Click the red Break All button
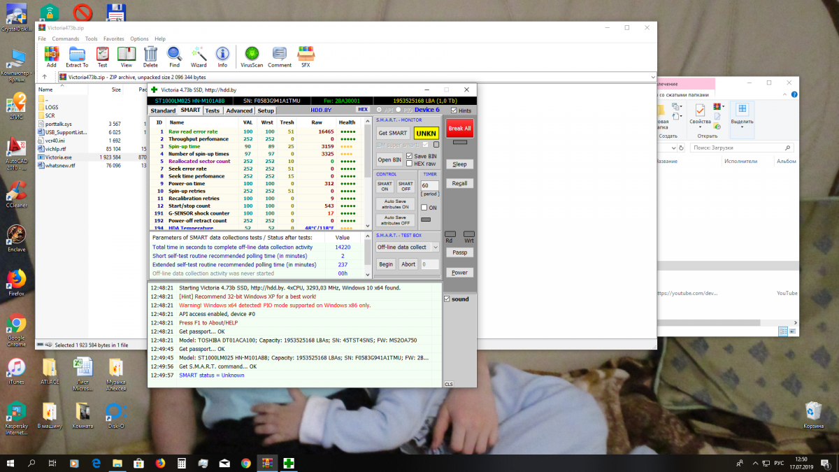 point(459,129)
